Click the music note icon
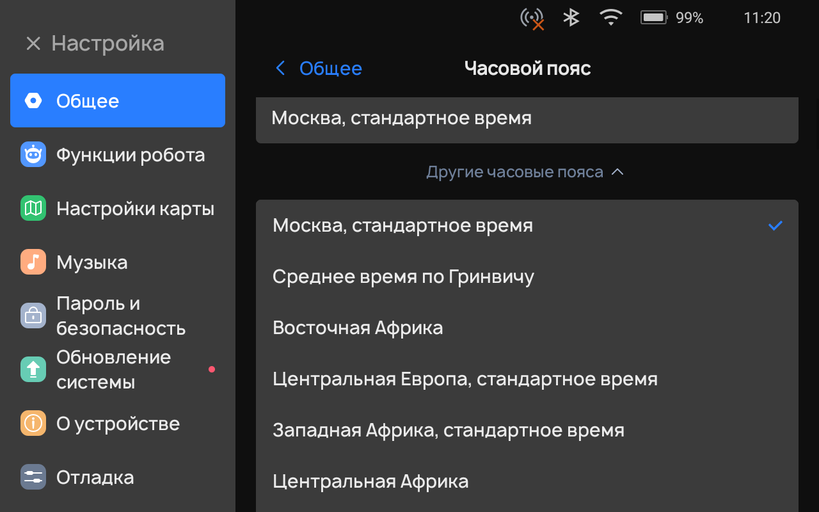The width and height of the screenshot is (819, 512). (33, 262)
